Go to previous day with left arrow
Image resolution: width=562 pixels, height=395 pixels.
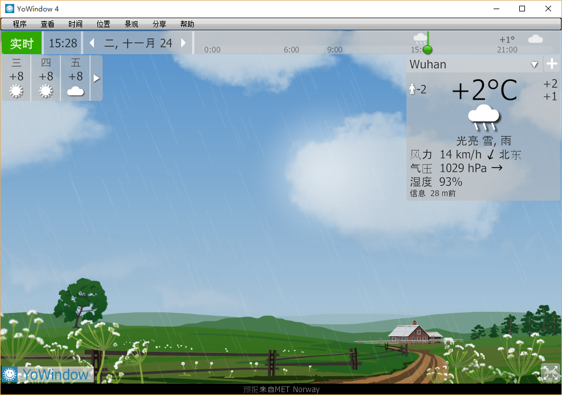pos(92,43)
